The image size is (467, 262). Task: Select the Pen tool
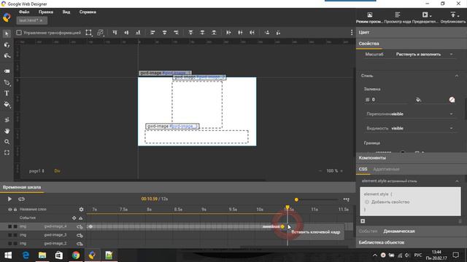point(7,82)
